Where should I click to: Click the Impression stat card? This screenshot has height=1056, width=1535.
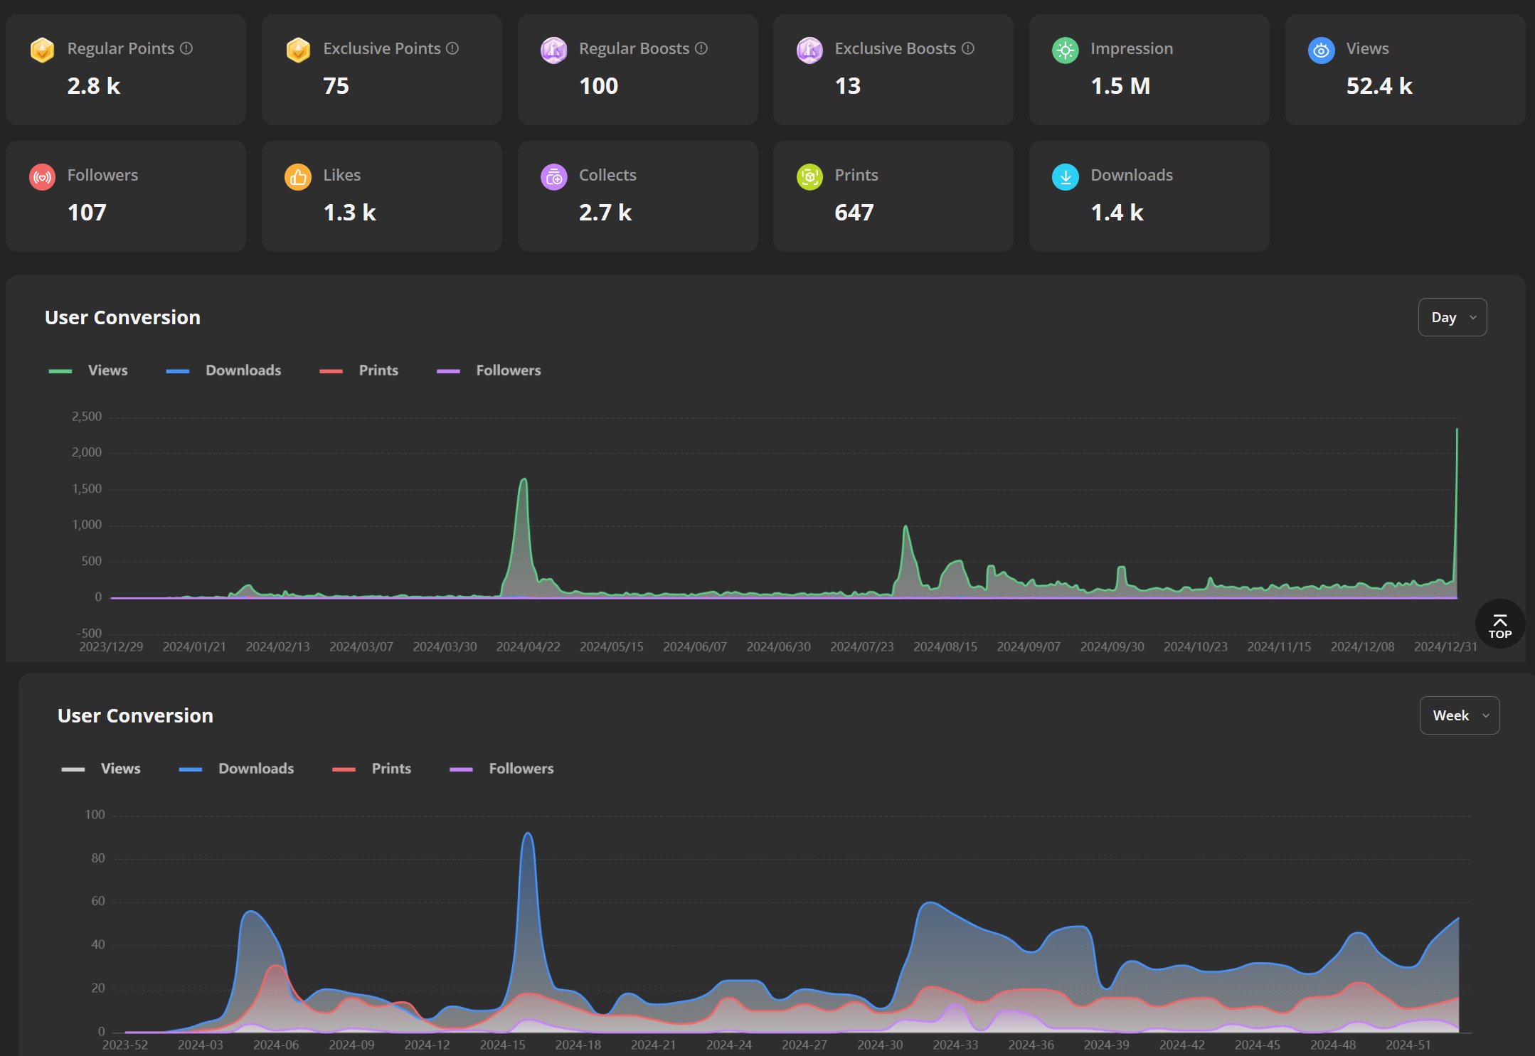(x=1149, y=70)
